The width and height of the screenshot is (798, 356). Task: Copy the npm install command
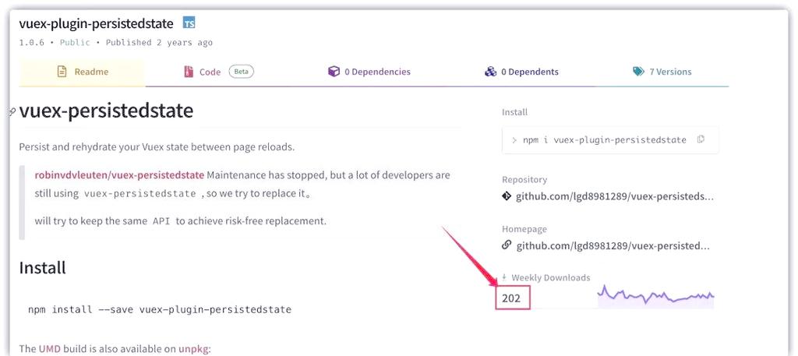tap(701, 139)
